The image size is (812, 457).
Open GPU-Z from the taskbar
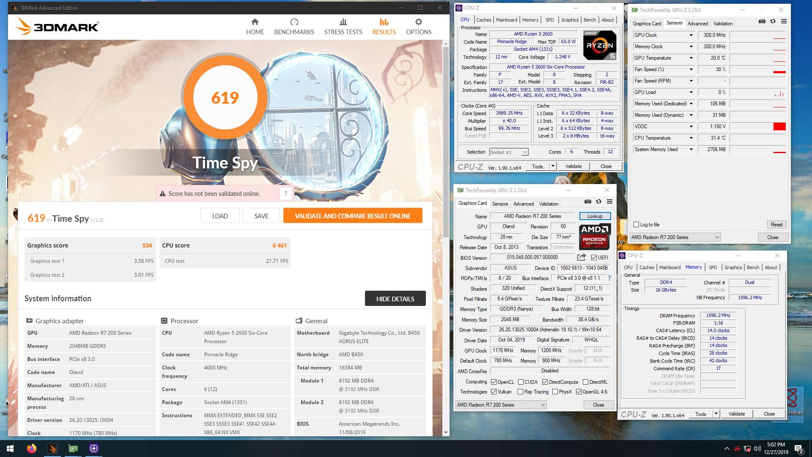click(x=73, y=449)
